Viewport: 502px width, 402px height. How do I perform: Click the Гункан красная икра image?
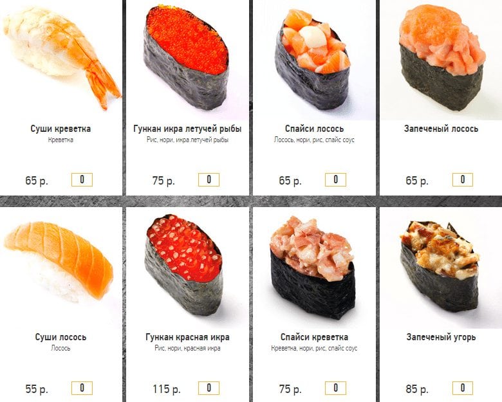click(x=187, y=268)
